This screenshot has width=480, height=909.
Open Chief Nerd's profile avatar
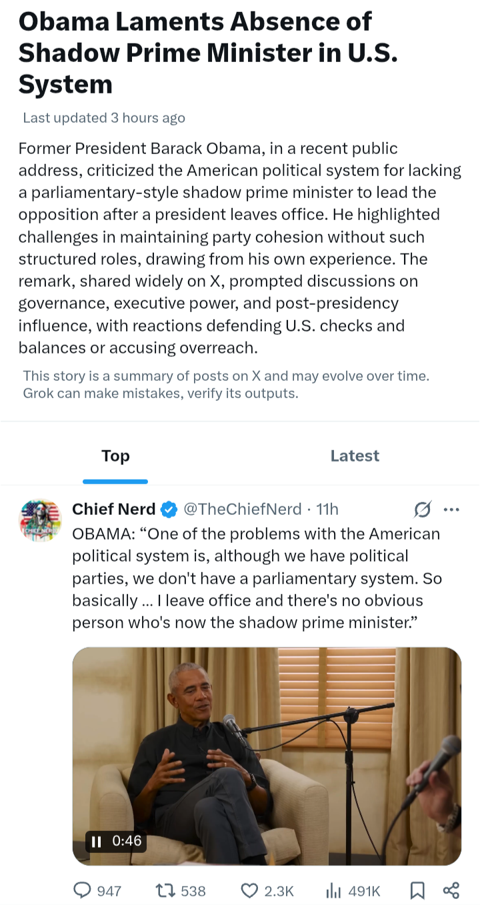[40, 520]
